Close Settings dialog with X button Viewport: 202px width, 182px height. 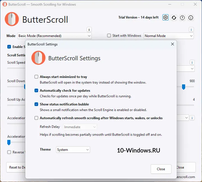[173, 44]
